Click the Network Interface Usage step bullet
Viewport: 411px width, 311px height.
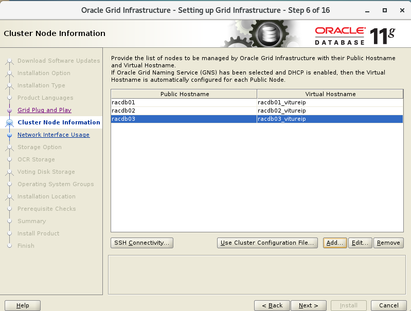tap(10, 135)
